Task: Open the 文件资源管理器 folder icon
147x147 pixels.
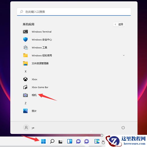Action: coord(25,63)
